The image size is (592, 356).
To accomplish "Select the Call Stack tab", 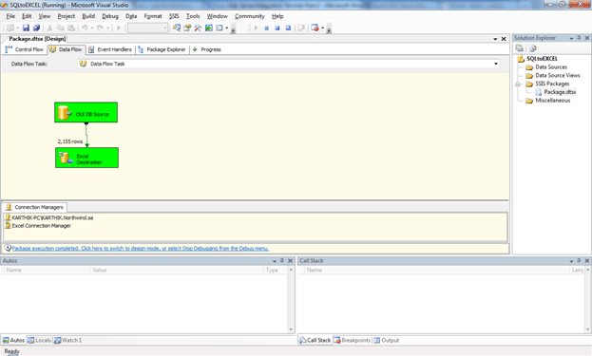I will coord(315,340).
